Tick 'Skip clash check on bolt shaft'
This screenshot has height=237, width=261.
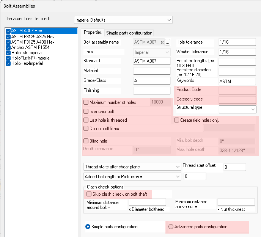pyautogui.click(x=89, y=194)
